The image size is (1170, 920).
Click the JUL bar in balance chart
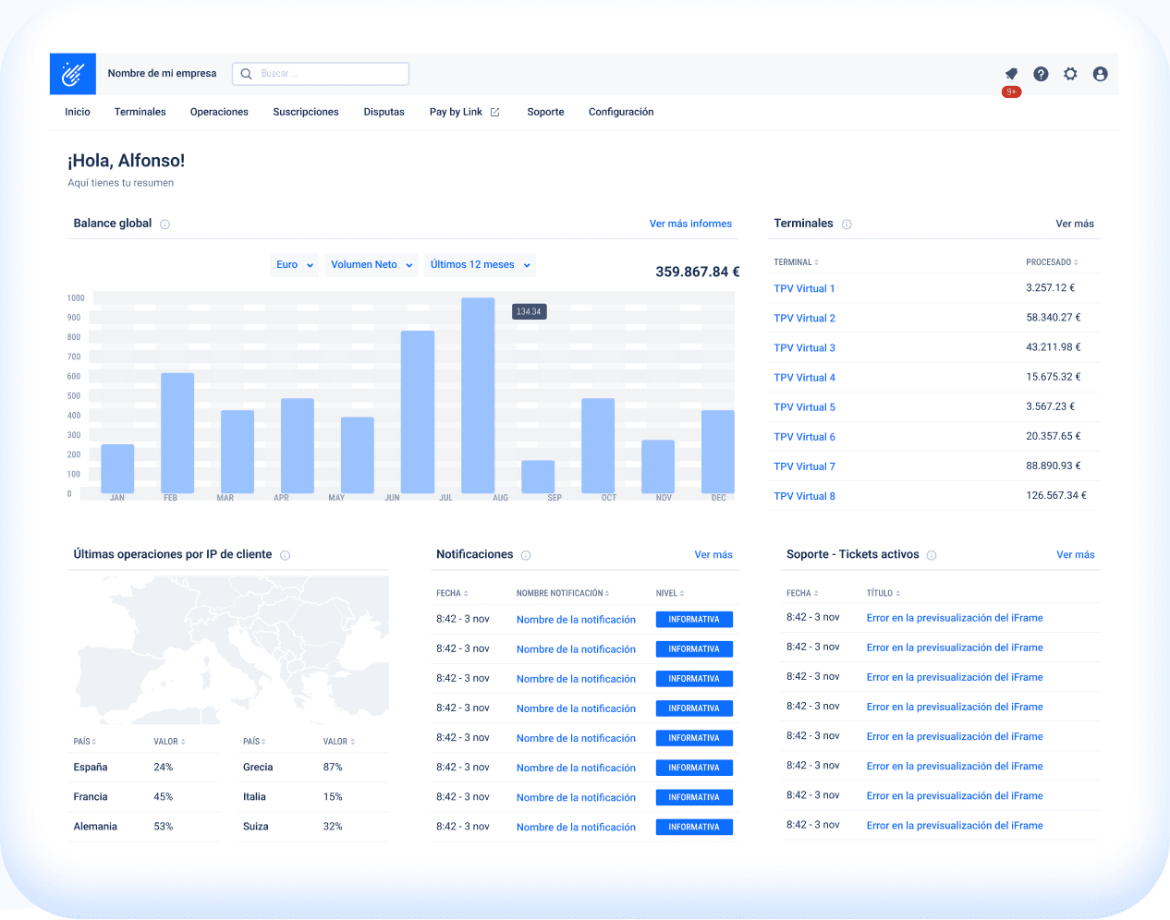[418, 412]
